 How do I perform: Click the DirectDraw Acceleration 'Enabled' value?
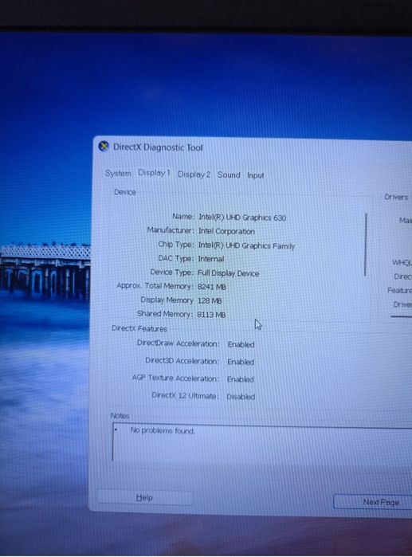(x=241, y=344)
